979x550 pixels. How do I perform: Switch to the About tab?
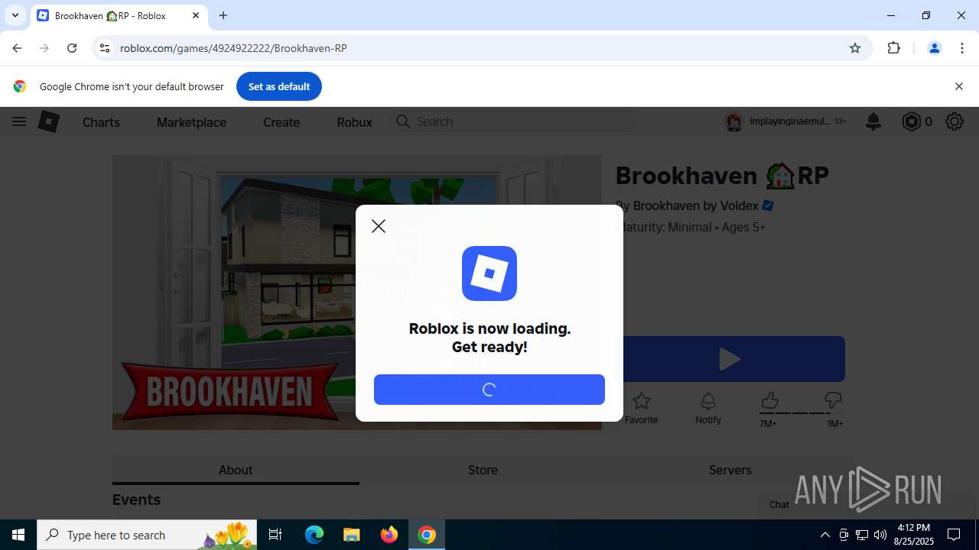tap(236, 470)
